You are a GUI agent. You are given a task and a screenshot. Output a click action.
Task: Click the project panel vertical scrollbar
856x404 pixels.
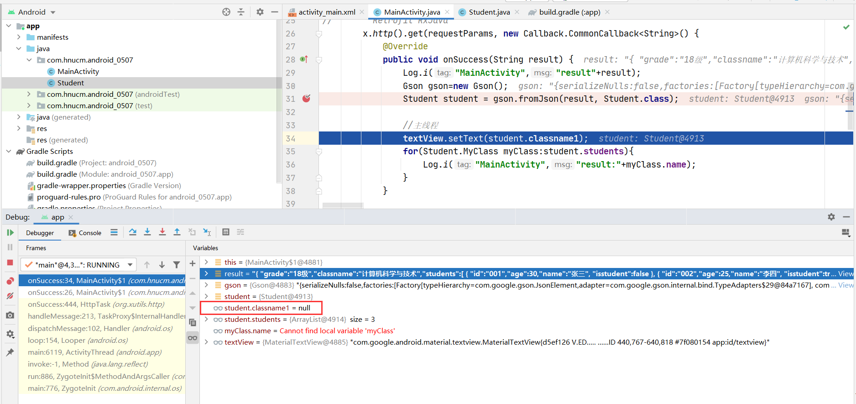[279, 100]
